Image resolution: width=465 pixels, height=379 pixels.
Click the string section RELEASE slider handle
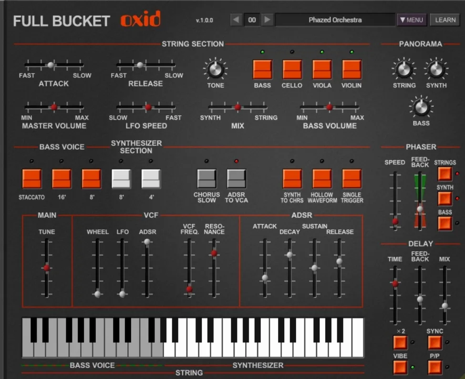[x=140, y=65]
